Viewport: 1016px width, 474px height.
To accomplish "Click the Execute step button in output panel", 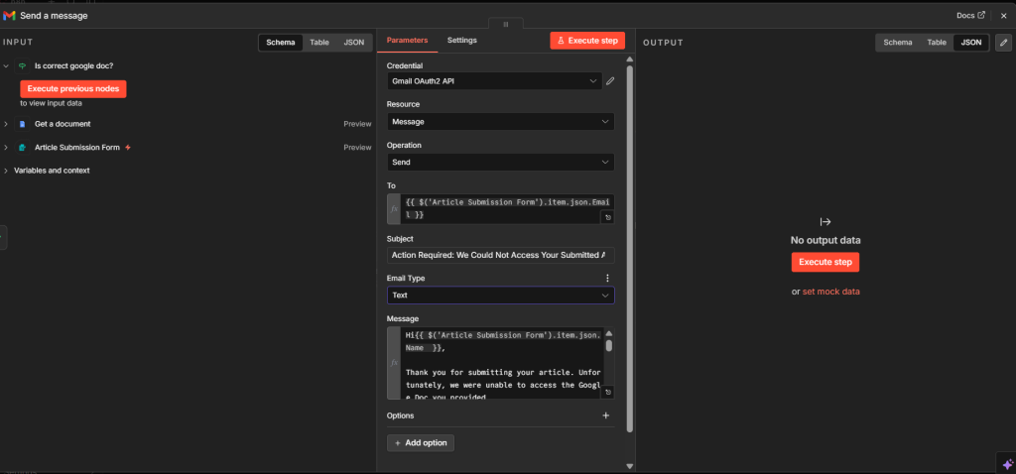I will coord(825,262).
